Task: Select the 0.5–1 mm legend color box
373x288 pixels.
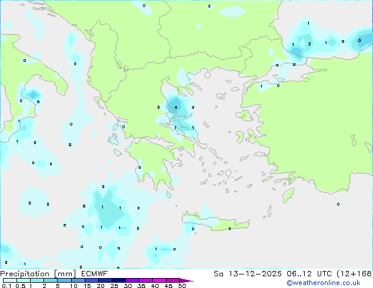Action: coord(24,280)
